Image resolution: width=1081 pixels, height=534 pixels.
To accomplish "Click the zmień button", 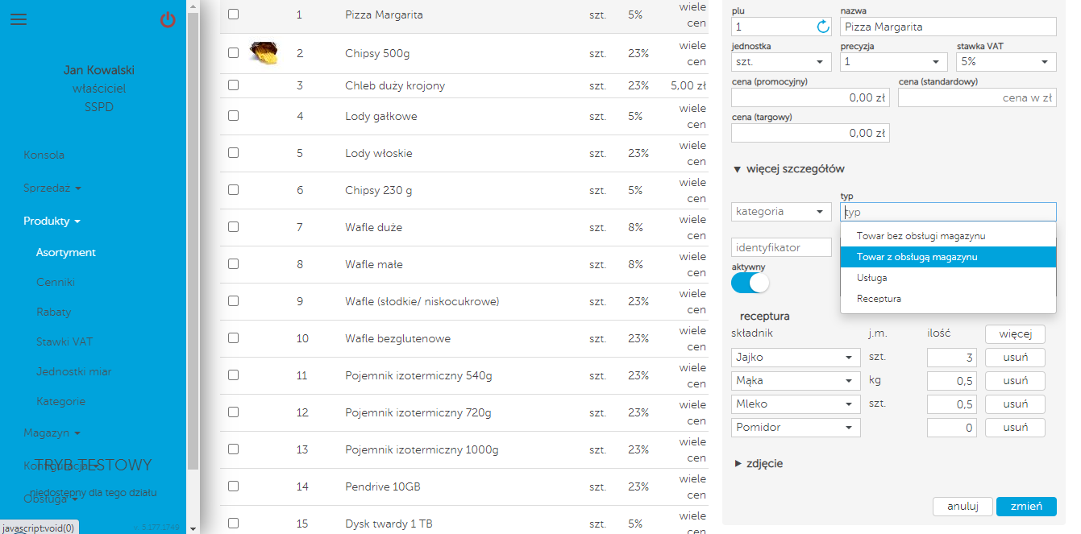I will point(1026,507).
